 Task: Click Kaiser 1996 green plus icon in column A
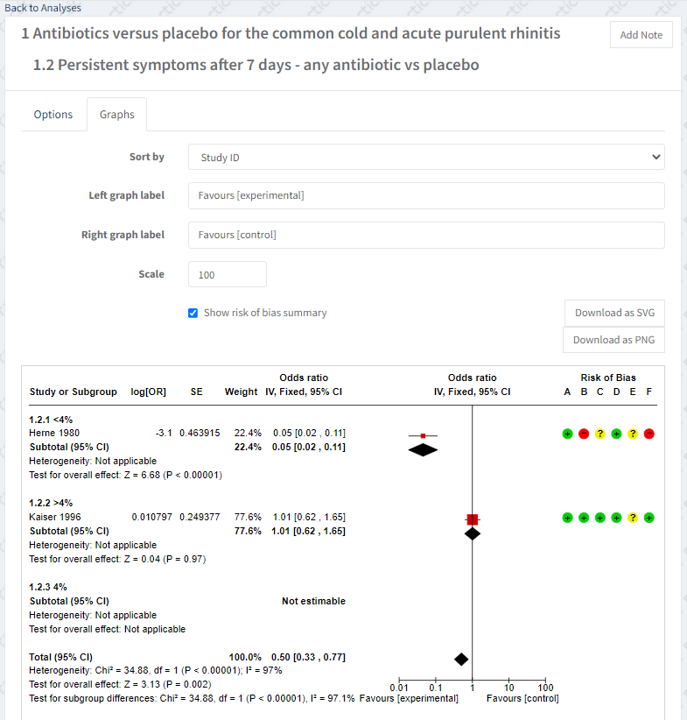567,518
